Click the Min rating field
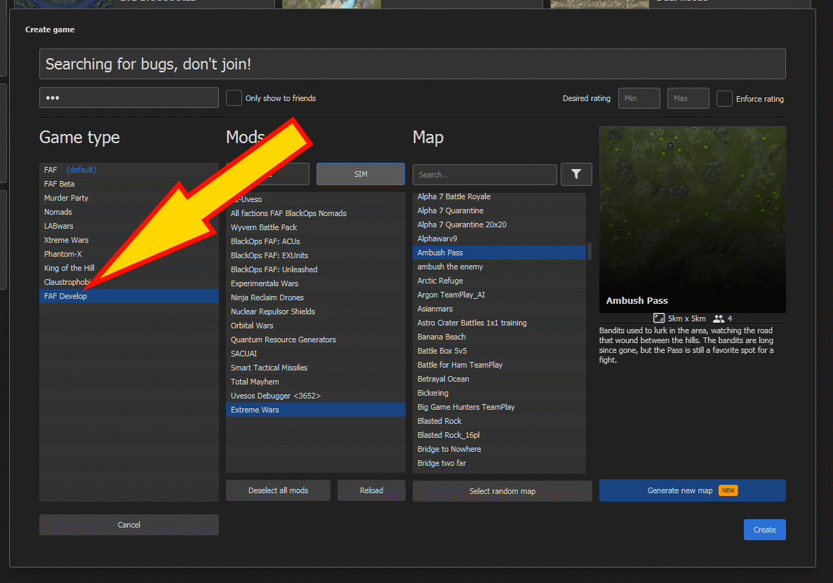 pyautogui.click(x=639, y=98)
